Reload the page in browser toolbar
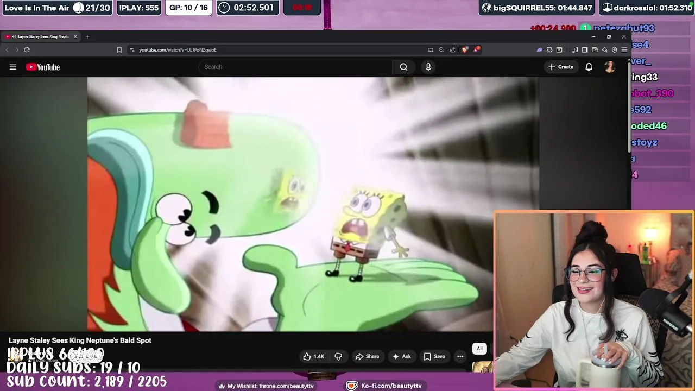This screenshot has width=695, height=391. coord(27,49)
